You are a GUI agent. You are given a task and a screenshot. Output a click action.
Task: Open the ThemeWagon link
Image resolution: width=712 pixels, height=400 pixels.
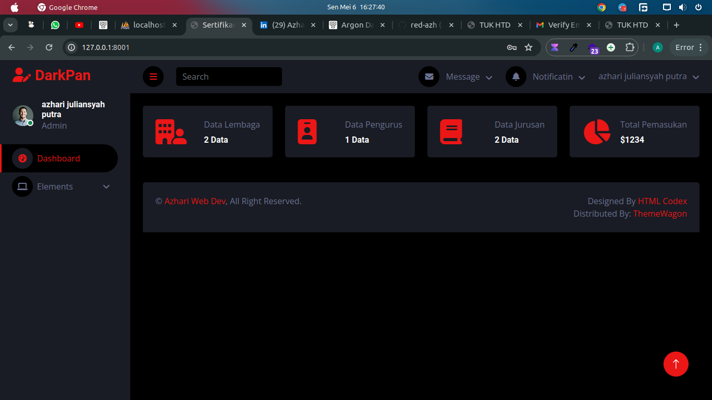coord(660,214)
